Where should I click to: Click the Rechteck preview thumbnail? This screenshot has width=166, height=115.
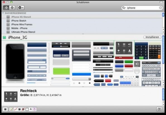11,97
